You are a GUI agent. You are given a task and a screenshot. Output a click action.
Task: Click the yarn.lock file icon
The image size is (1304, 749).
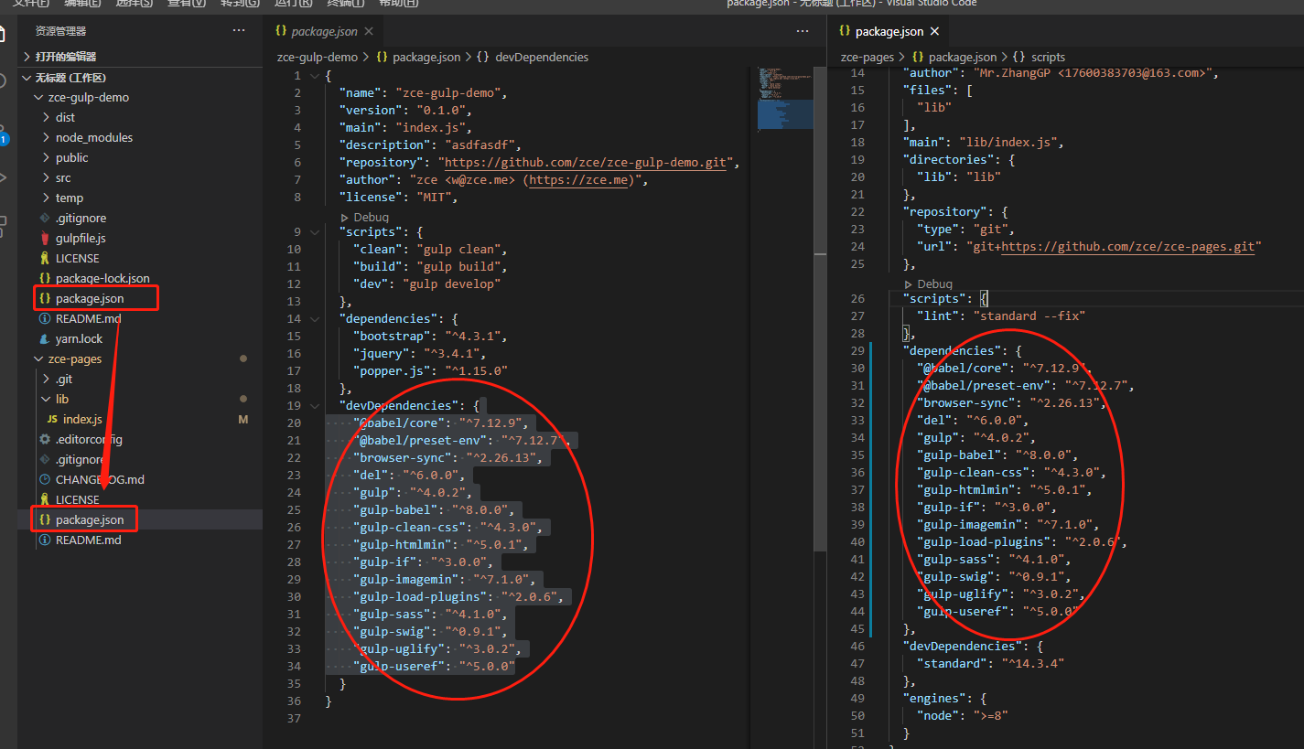[x=45, y=338]
